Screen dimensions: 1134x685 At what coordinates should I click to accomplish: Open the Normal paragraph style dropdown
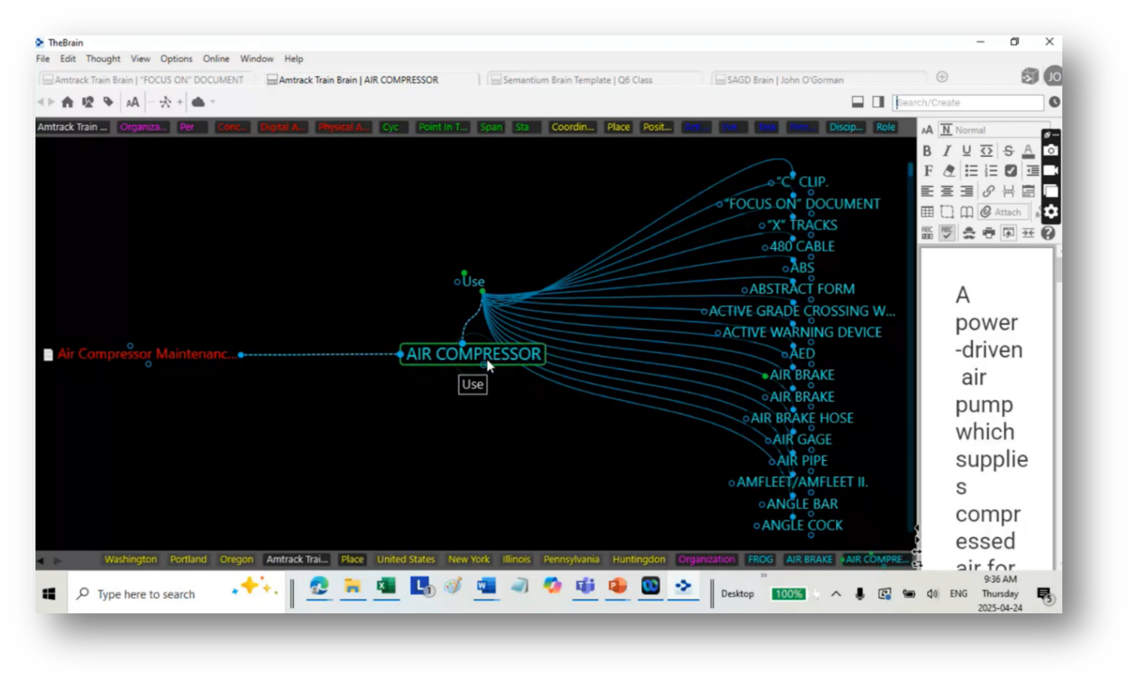click(x=993, y=130)
